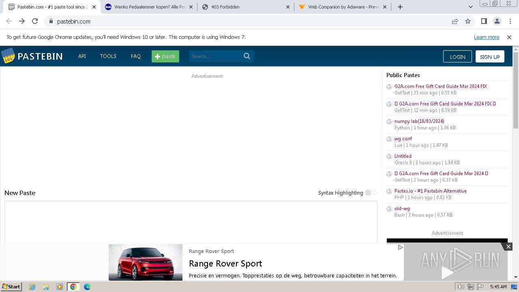Click the page vertical scrollbar thumb

coord(516,90)
